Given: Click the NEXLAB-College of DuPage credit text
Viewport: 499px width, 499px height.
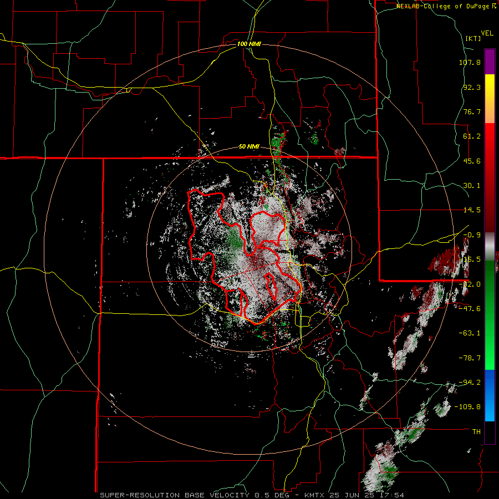Looking at the screenshot, I should tap(446, 6).
